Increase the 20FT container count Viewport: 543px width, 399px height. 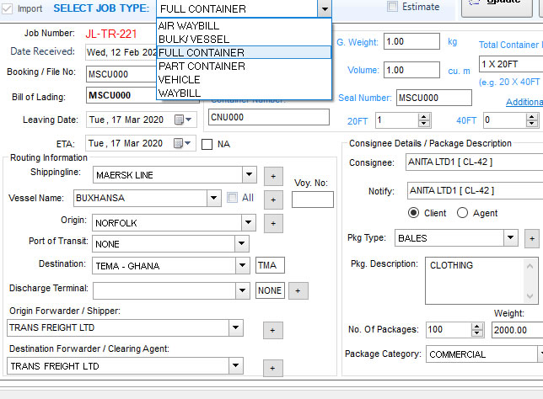(423, 117)
